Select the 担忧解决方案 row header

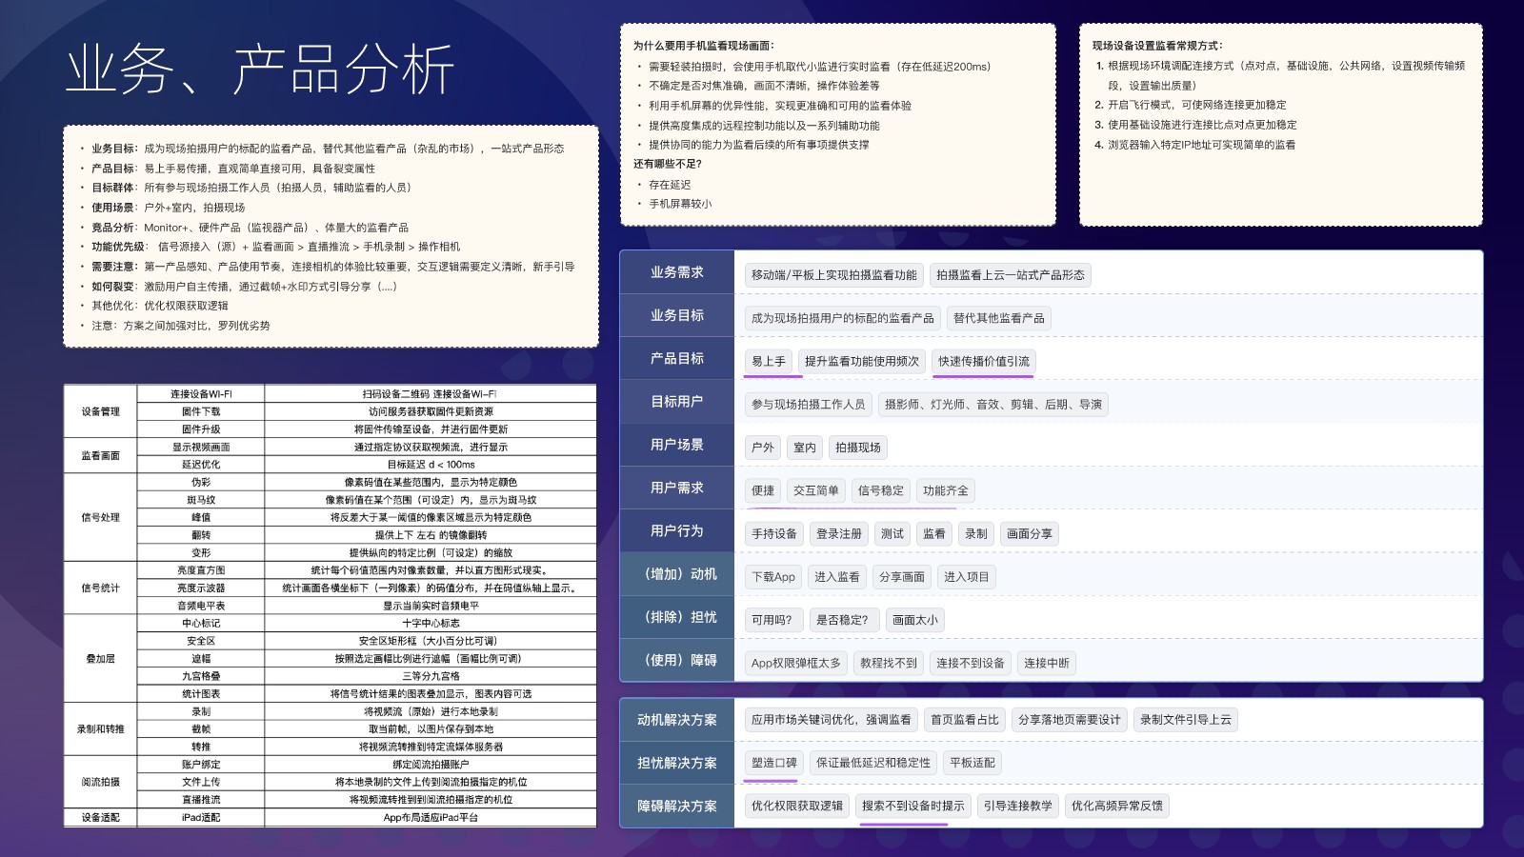[677, 763]
